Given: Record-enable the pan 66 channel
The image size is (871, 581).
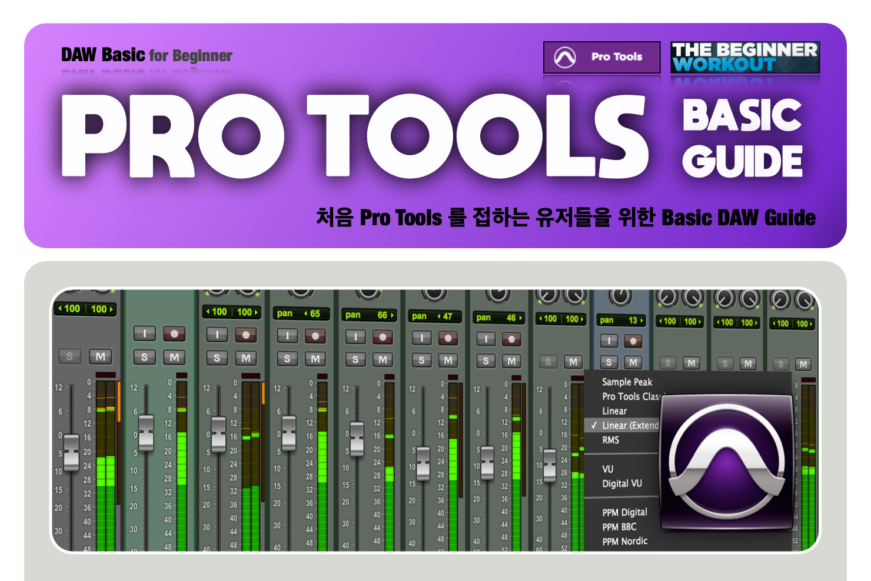Looking at the screenshot, I should (383, 337).
